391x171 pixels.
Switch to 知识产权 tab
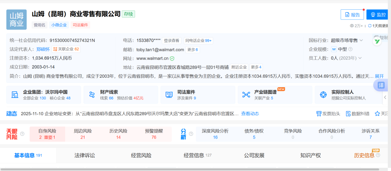[311, 156]
